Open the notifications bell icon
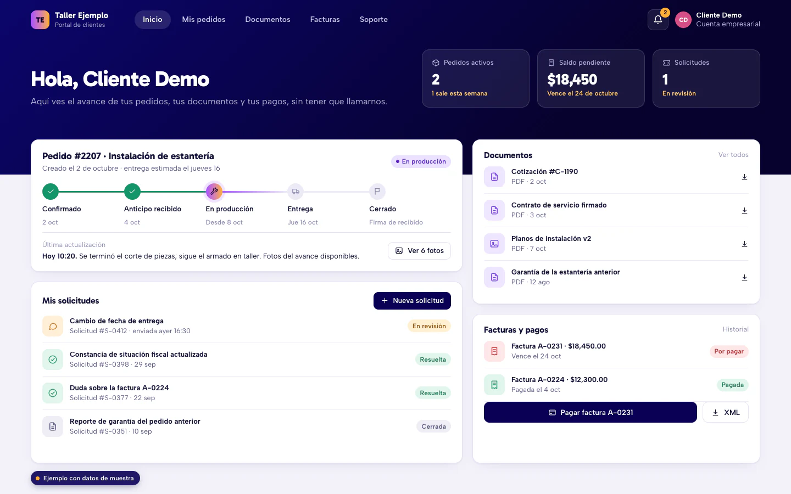The height and width of the screenshot is (494, 791). tap(658, 20)
